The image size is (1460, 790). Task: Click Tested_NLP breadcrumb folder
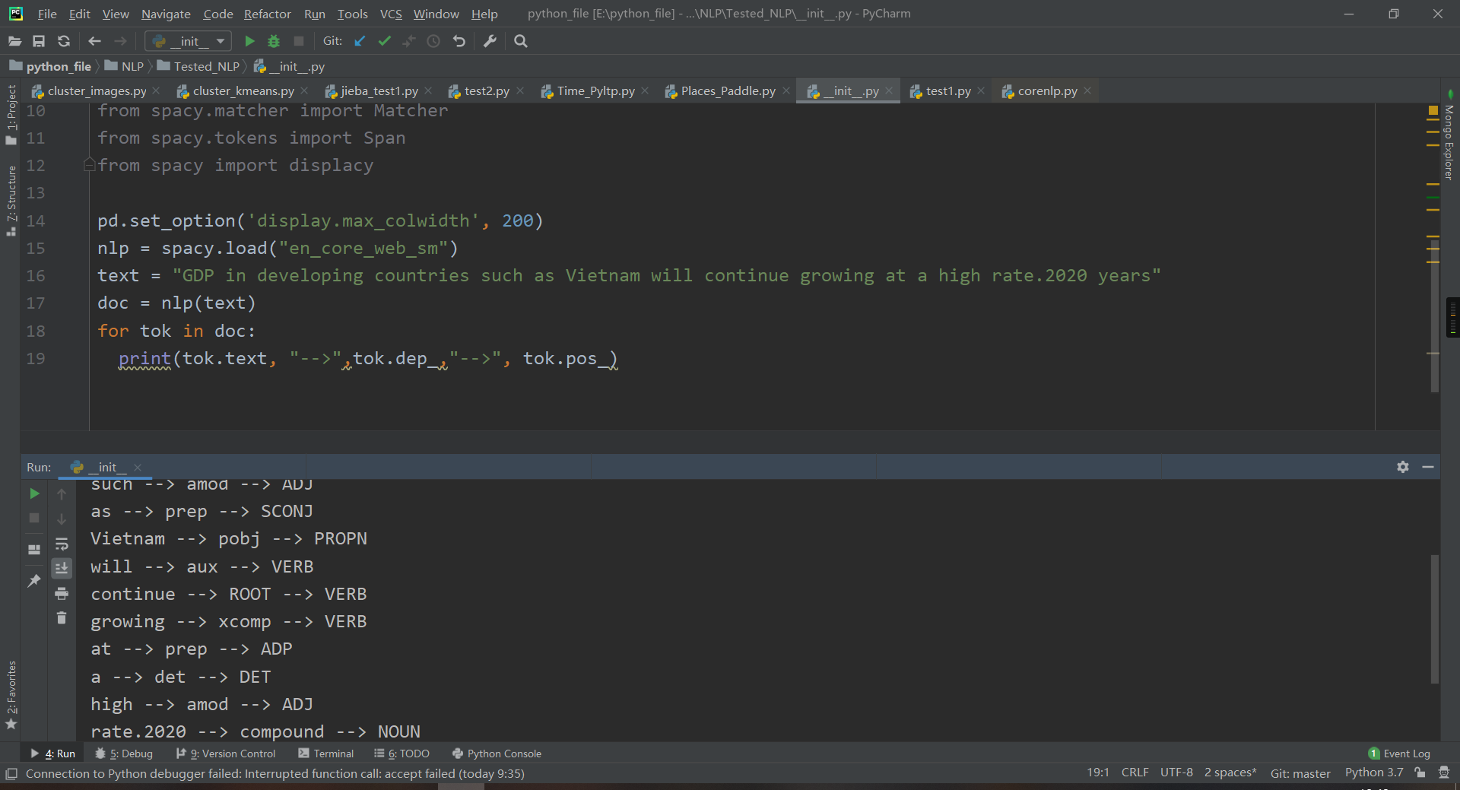[x=198, y=66]
